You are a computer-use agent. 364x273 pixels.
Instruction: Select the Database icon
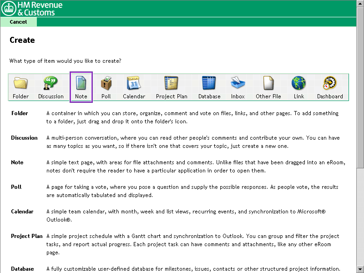click(x=209, y=83)
